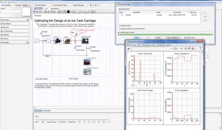222x130 pixels.
Task: Click the Results Manager toolbar button
Action: tap(79, 5)
